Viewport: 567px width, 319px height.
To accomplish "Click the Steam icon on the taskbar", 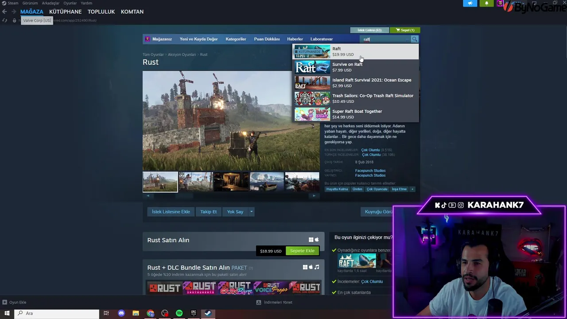I will coord(208,313).
